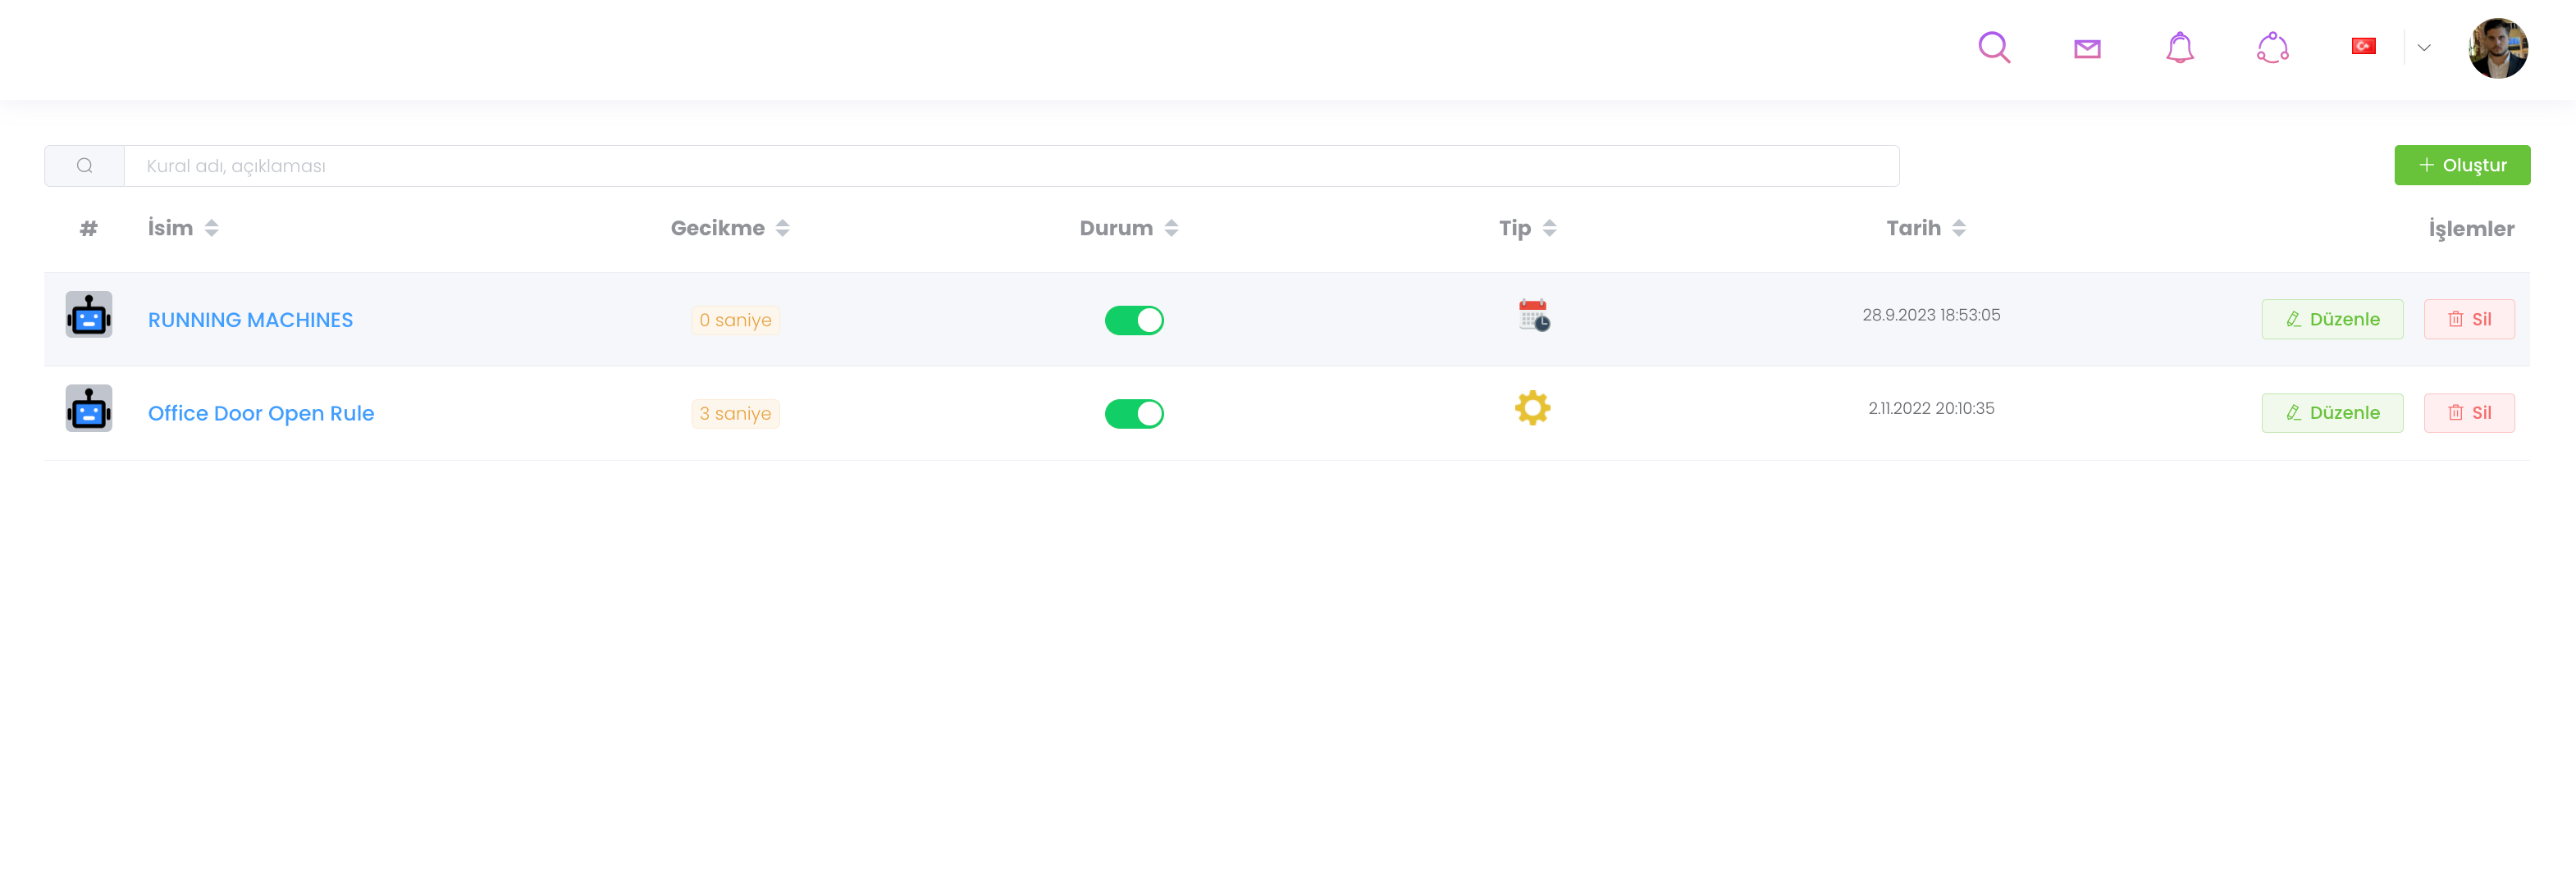Disable the RUNNING MACHINES rule toggle
Viewport: 2576px width, 882px height.
click(1134, 320)
